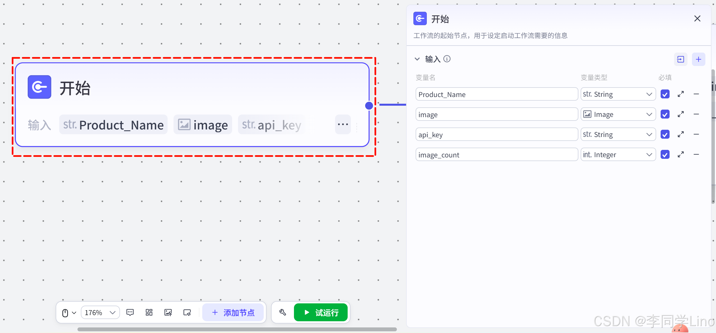Click the import variables icon in input section

coord(680,59)
